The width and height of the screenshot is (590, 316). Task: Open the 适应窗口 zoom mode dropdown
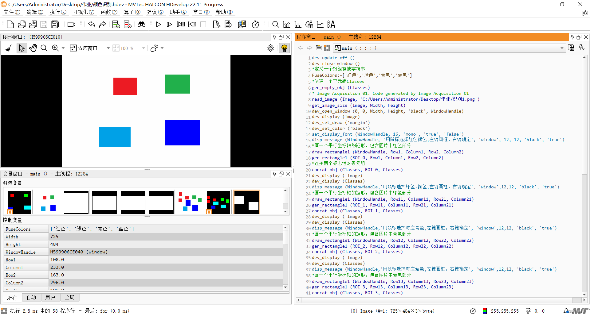[108, 48]
